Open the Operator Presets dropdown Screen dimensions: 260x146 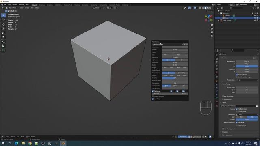tap(167, 45)
